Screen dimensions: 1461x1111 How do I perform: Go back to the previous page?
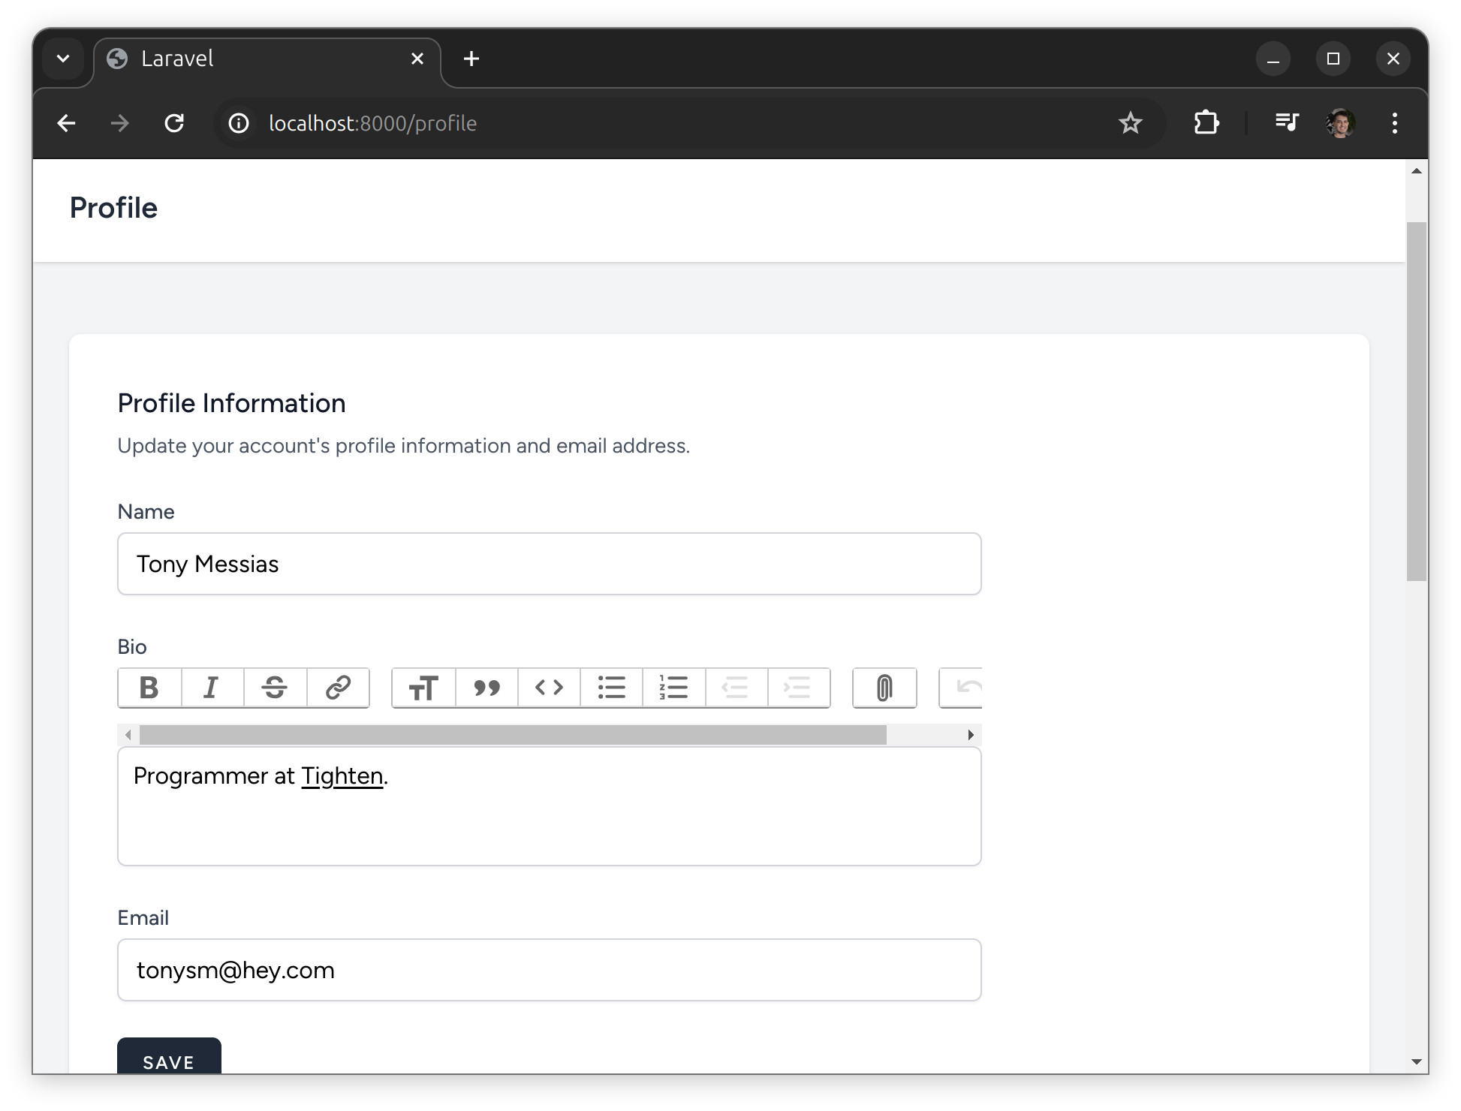point(66,123)
